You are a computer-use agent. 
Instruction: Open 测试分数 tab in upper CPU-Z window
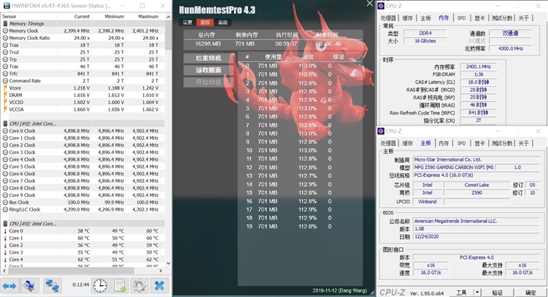[502, 18]
